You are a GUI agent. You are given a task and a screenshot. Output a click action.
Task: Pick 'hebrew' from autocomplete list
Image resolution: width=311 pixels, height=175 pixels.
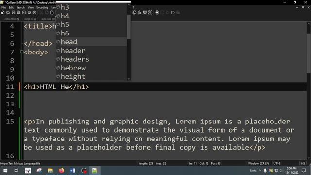tap(92, 68)
